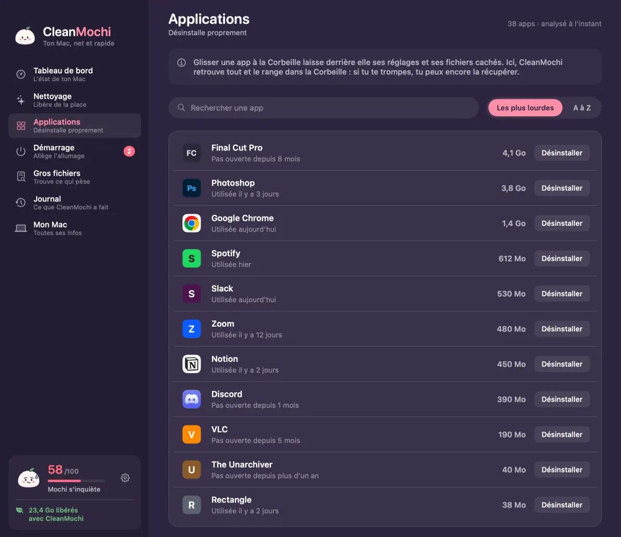The image size is (621, 537).
Task: Click the Google Chrome app icon
Action: [191, 223]
